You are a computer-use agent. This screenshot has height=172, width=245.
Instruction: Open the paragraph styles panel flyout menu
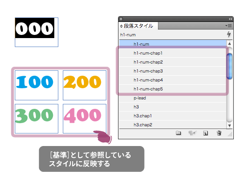pos(228,26)
